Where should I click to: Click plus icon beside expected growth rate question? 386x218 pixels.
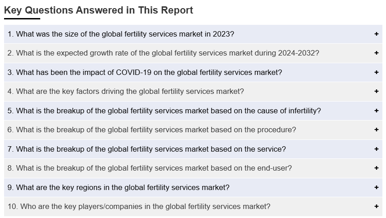tap(376, 53)
